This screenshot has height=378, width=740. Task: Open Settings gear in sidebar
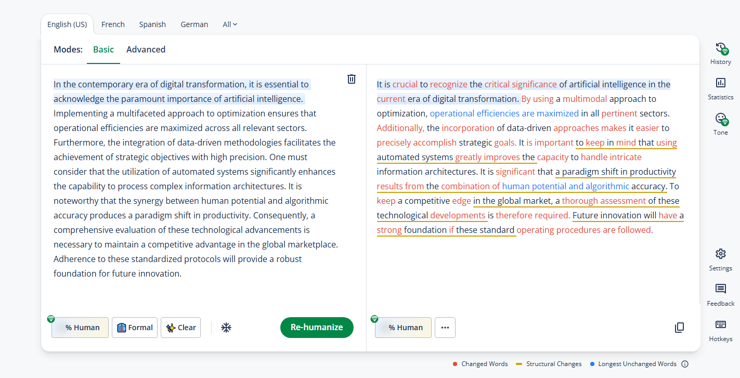tap(720, 254)
